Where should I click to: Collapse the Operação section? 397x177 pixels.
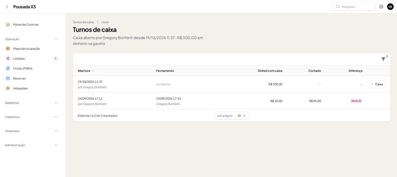31,39
